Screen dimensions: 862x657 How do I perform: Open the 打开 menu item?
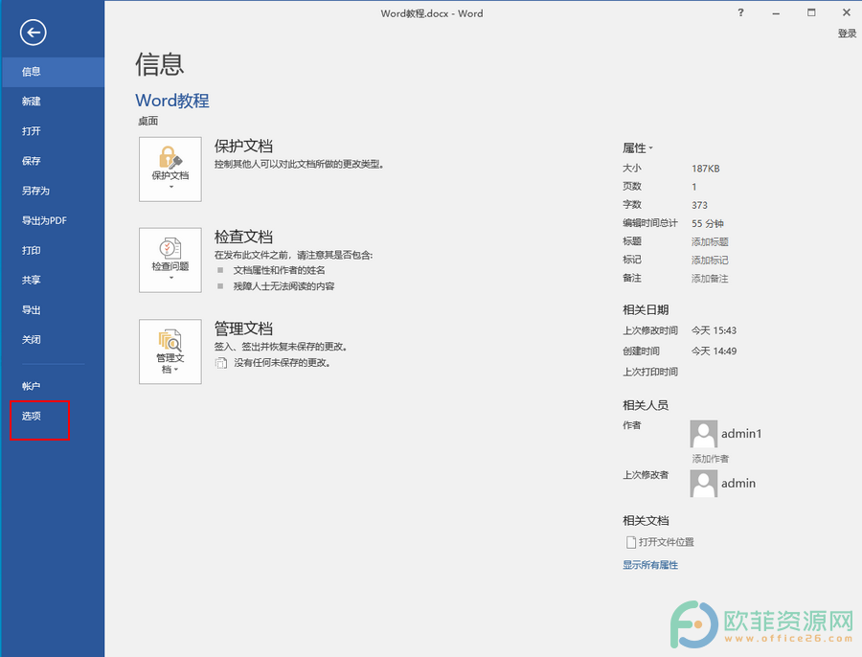click(53, 131)
